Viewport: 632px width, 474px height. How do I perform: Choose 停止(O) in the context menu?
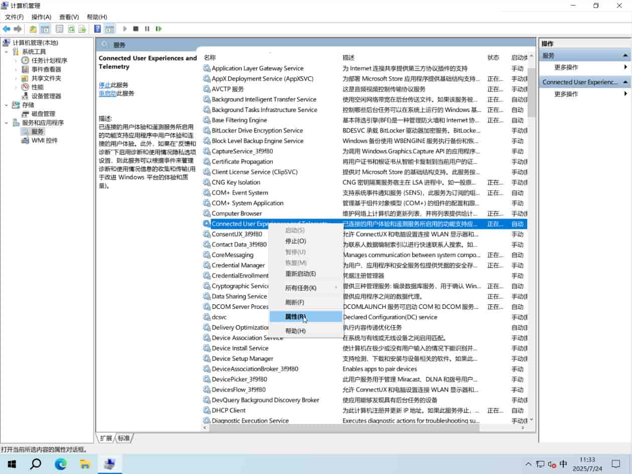click(x=306, y=241)
